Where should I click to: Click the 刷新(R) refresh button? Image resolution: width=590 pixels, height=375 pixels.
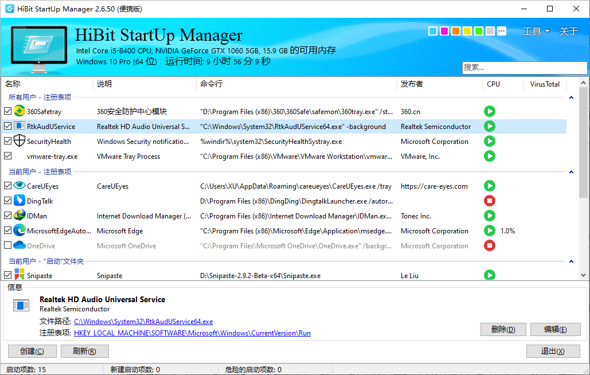click(x=84, y=350)
